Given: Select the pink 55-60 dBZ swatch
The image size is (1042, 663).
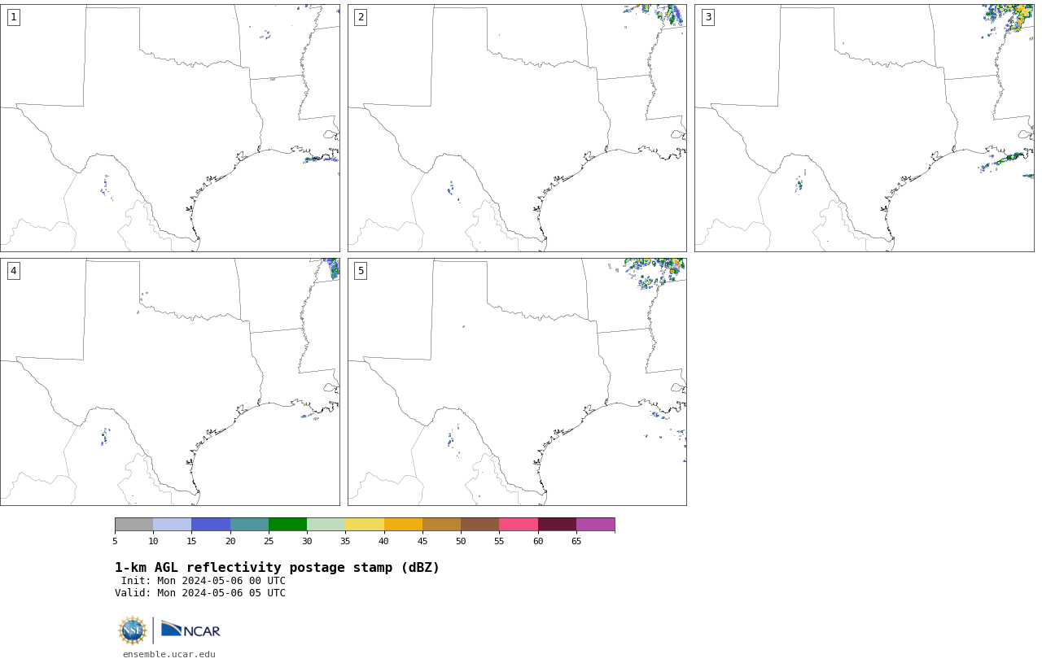Looking at the screenshot, I should tap(519, 524).
